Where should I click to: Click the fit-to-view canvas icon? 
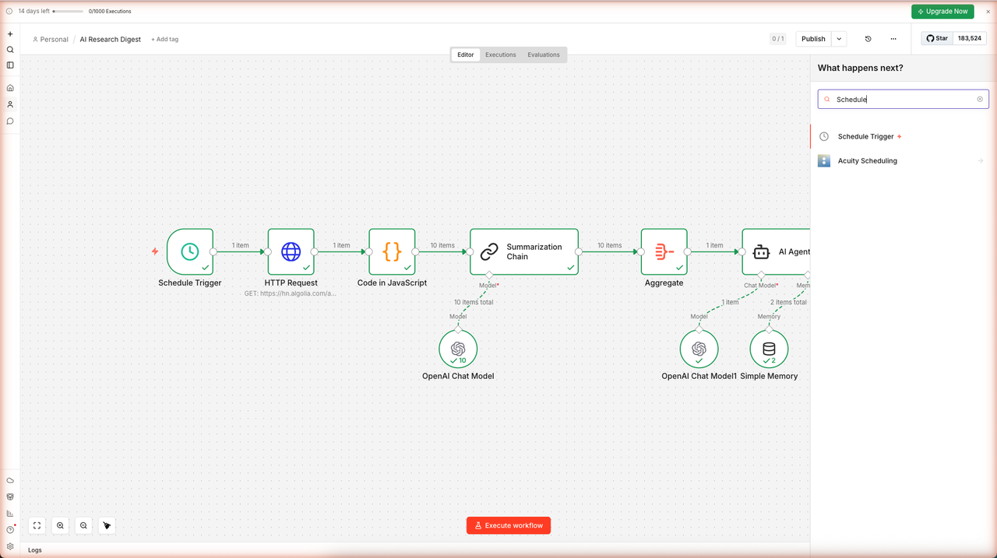(x=37, y=525)
